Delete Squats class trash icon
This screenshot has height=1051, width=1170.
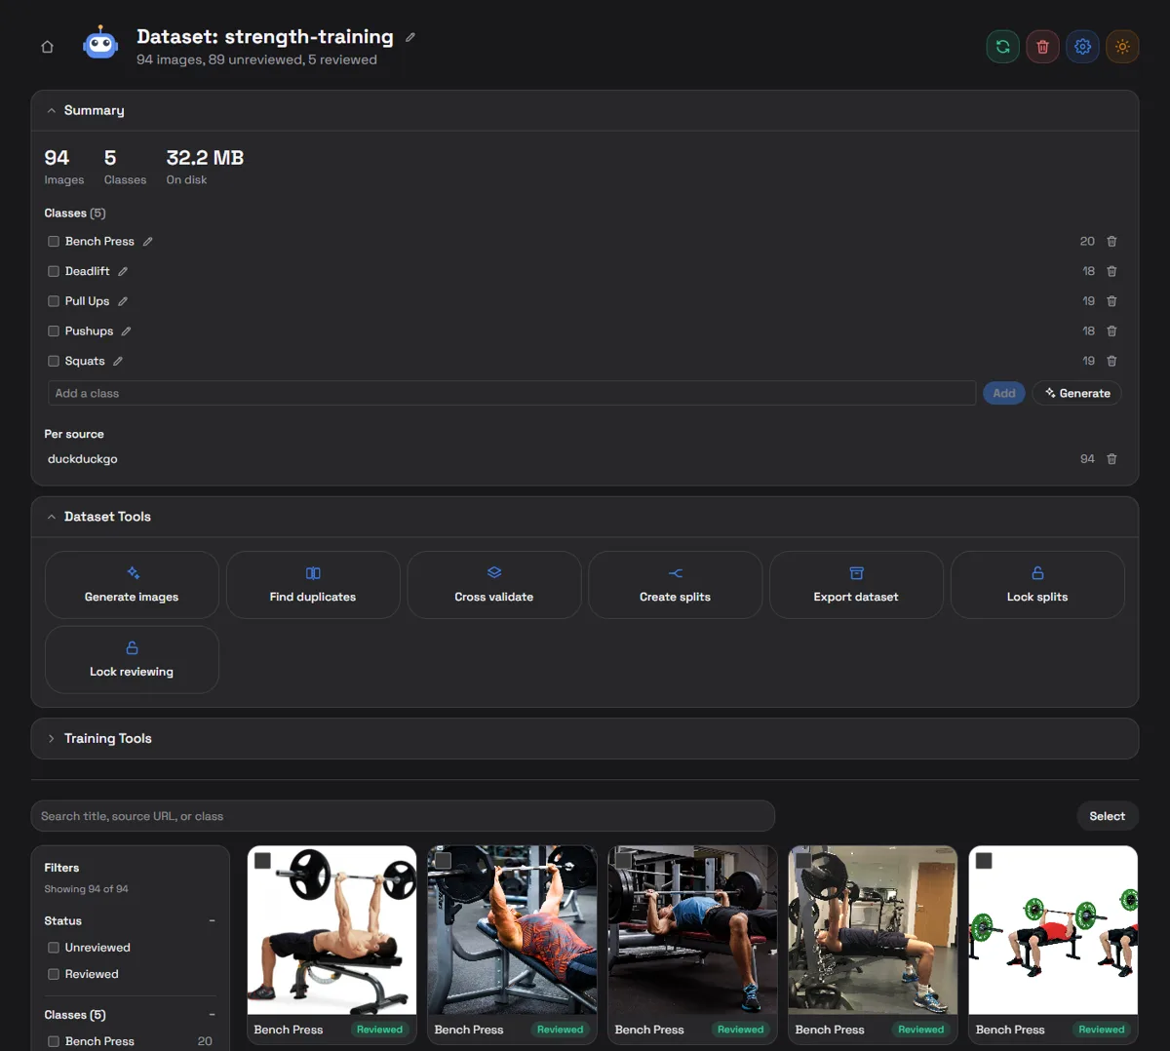tap(1111, 361)
